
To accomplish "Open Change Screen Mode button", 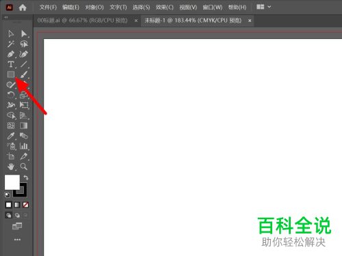I will (x=17, y=226).
